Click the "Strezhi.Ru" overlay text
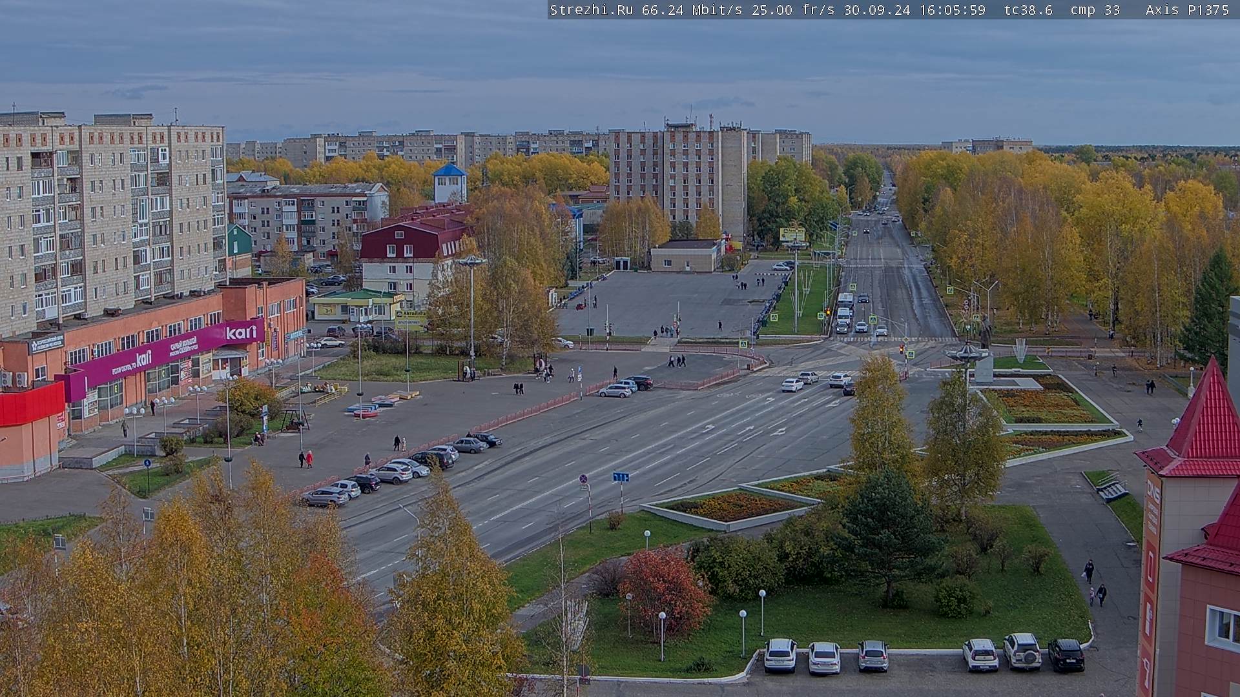The height and width of the screenshot is (697, 1240). point(592,10)
